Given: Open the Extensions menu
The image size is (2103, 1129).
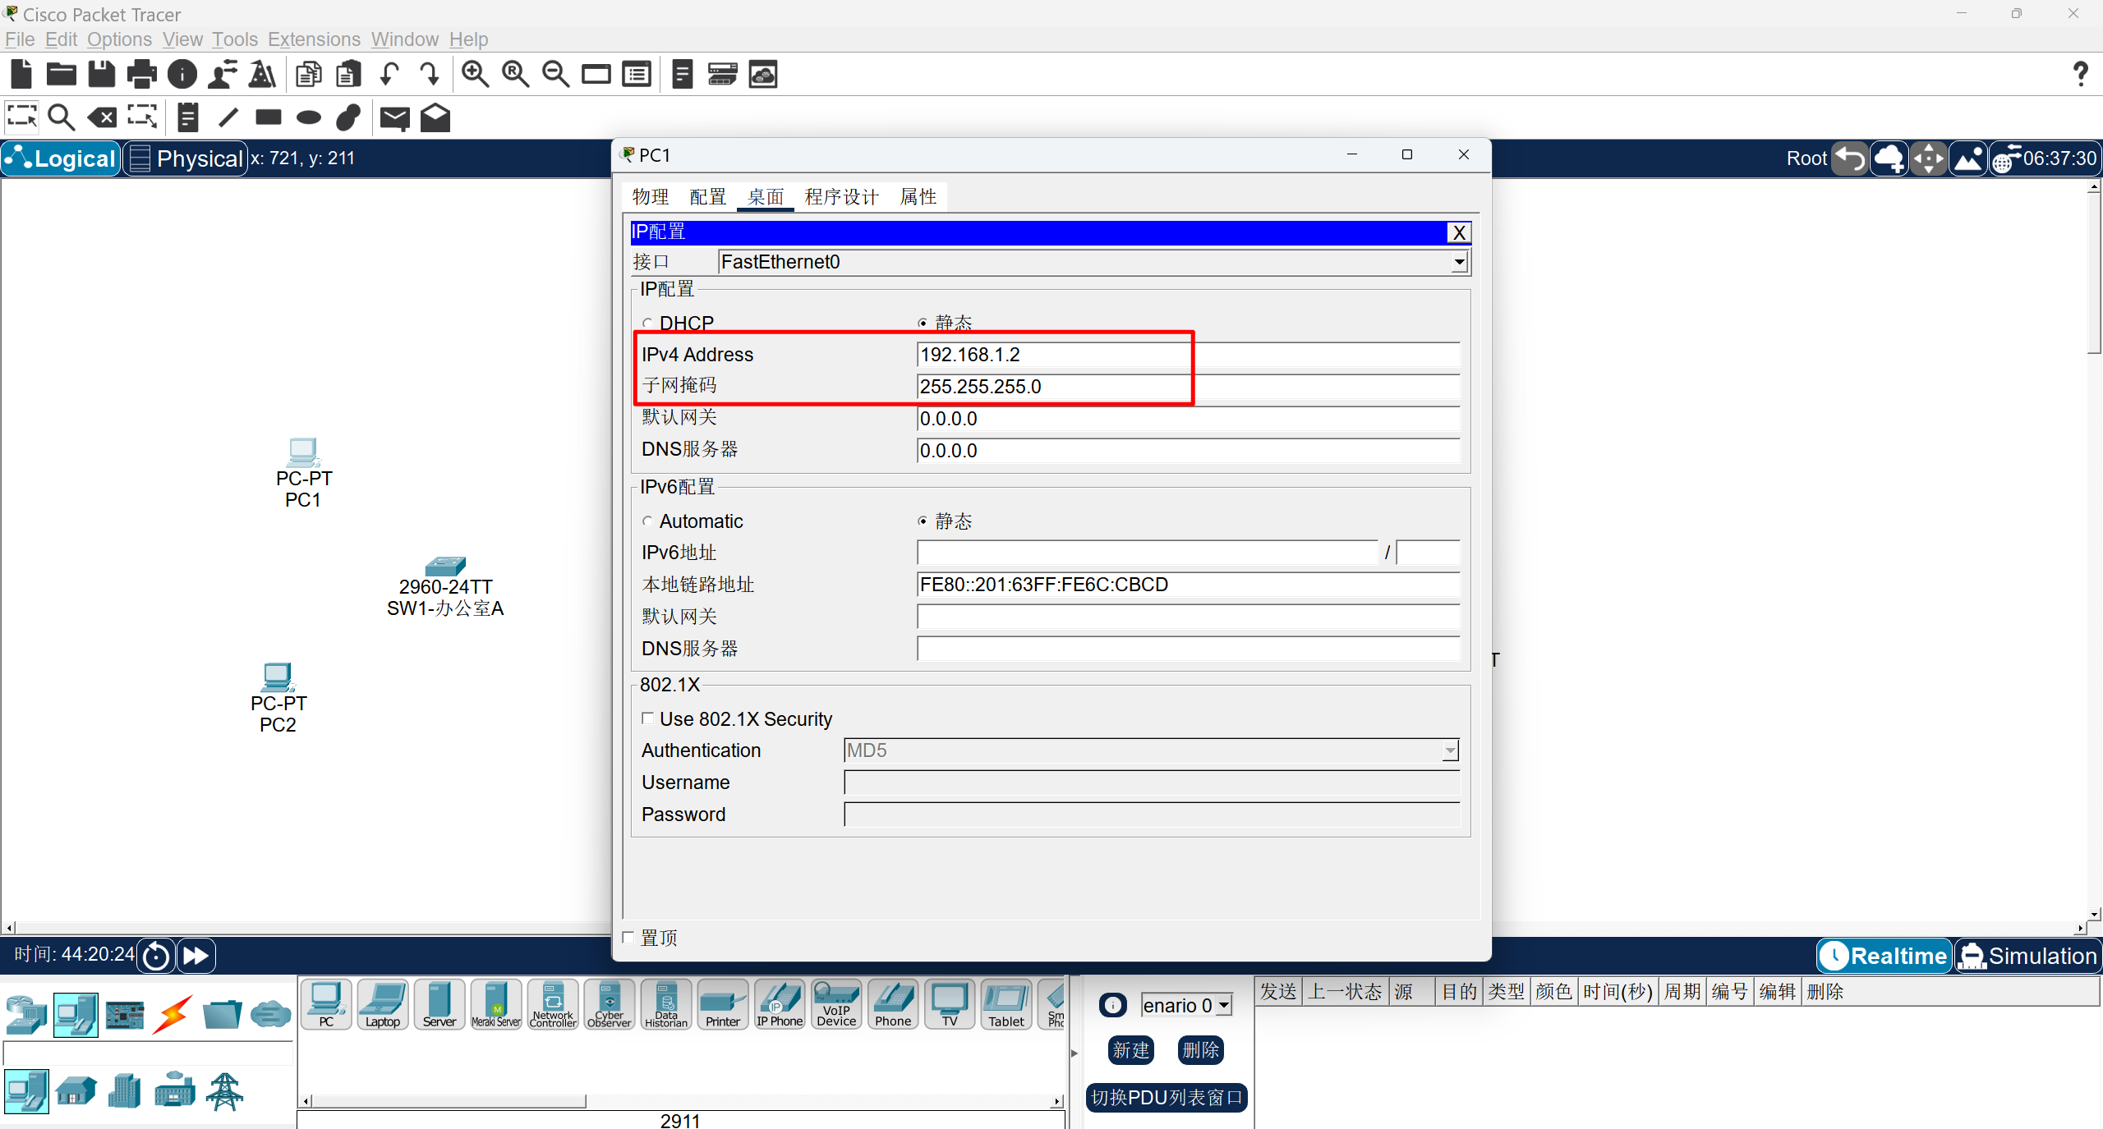Looking at the screenshot, I should coord(314,39).
